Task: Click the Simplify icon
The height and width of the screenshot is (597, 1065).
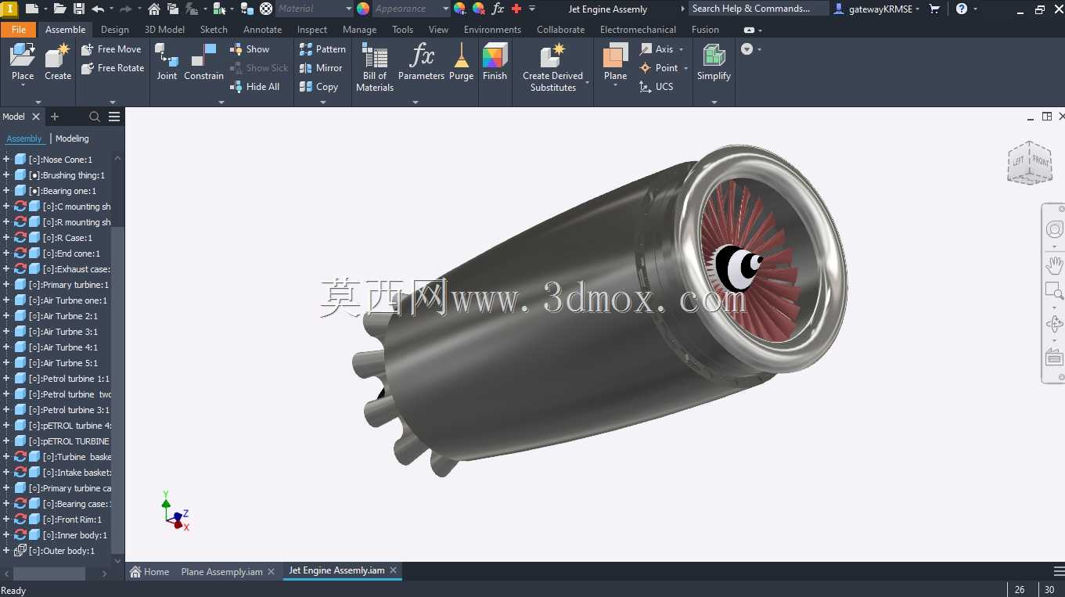Action: (x=714, y=56)
